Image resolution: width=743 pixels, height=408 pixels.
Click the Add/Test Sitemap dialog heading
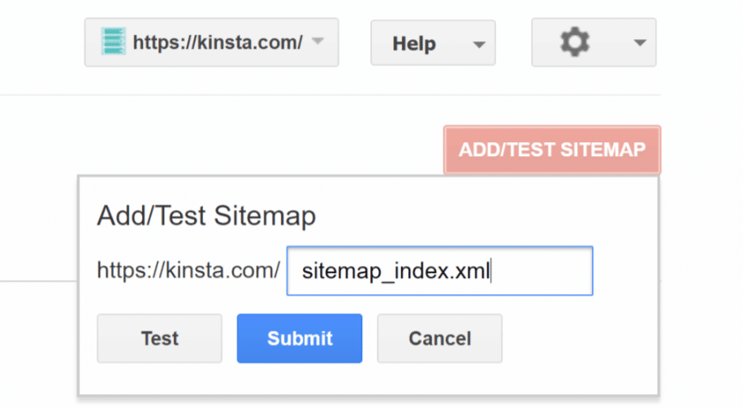click(x=206, y=216)
